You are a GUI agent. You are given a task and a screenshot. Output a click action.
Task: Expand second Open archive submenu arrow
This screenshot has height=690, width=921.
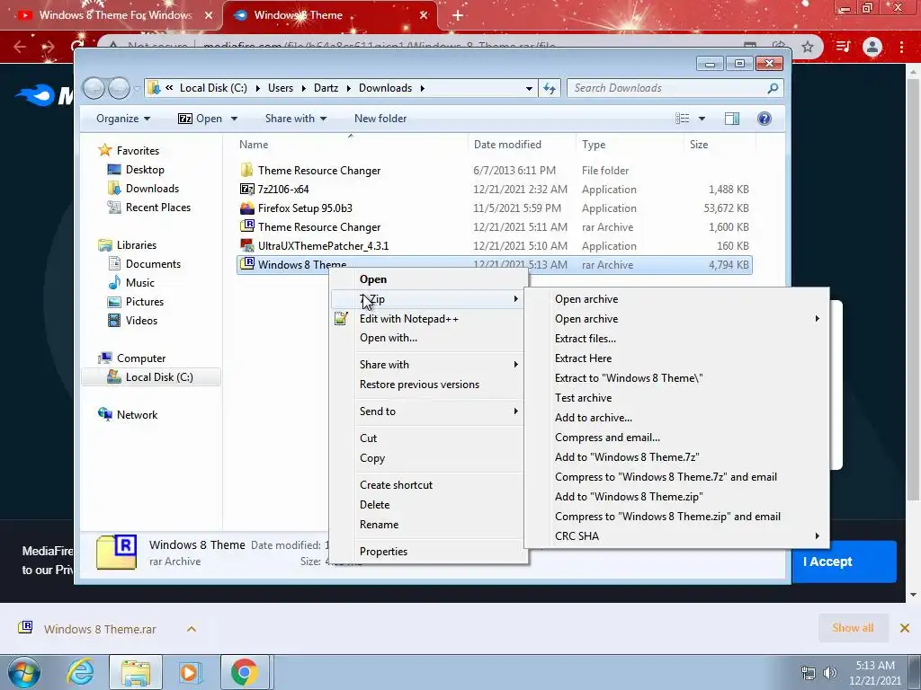[x=817, y=319]
